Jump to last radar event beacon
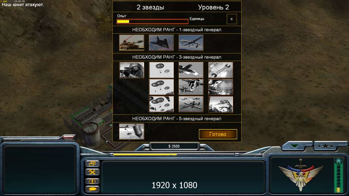The image size is (349, 196). (x=92, y=181)
